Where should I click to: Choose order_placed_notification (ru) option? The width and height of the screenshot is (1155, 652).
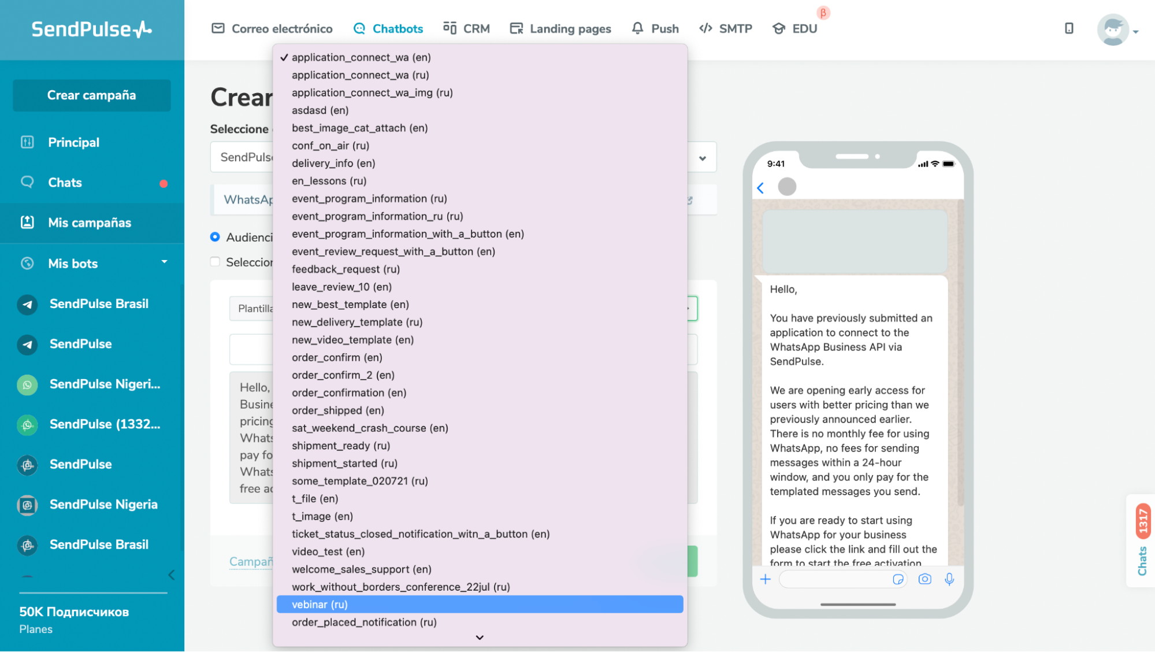(x=480, y=623)
